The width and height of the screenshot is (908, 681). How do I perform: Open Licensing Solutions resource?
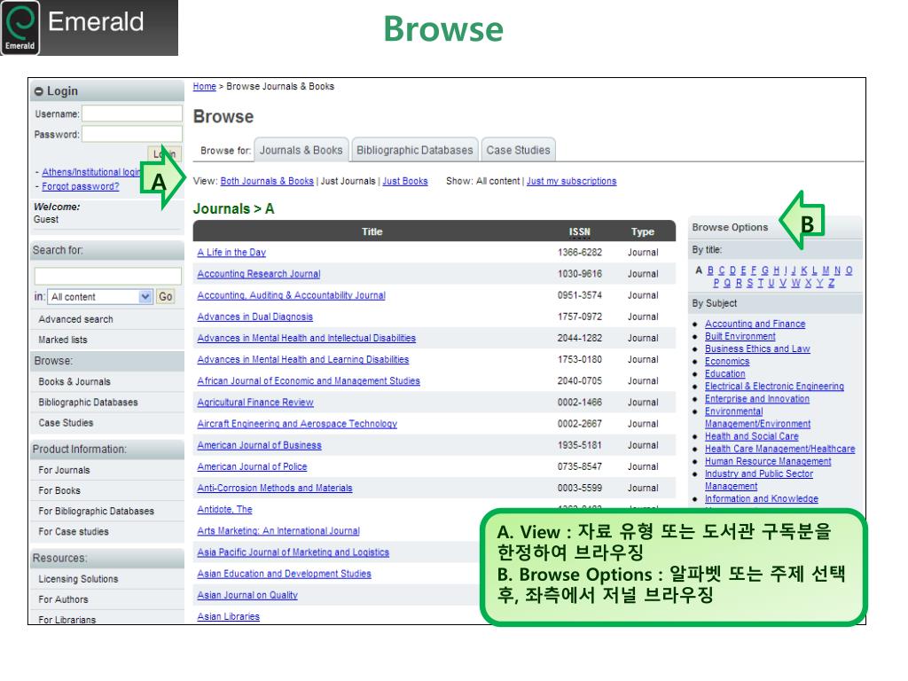click(78, 579)
